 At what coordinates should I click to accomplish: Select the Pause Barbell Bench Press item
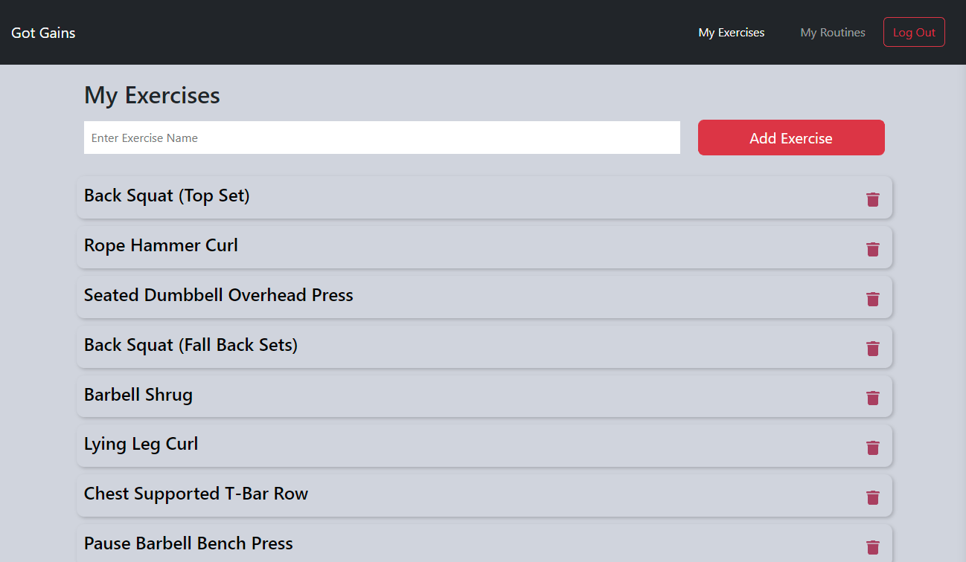click(x=447, y=543)
